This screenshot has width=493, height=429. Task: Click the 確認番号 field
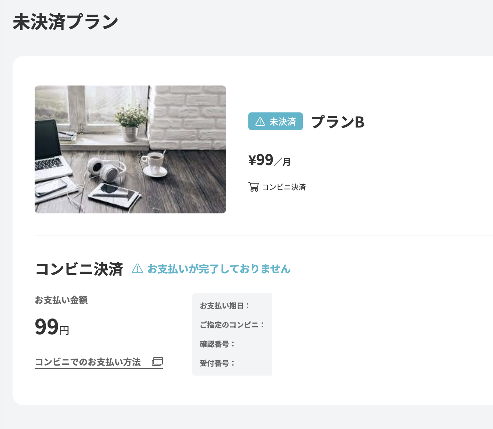(x=217, y=344)
